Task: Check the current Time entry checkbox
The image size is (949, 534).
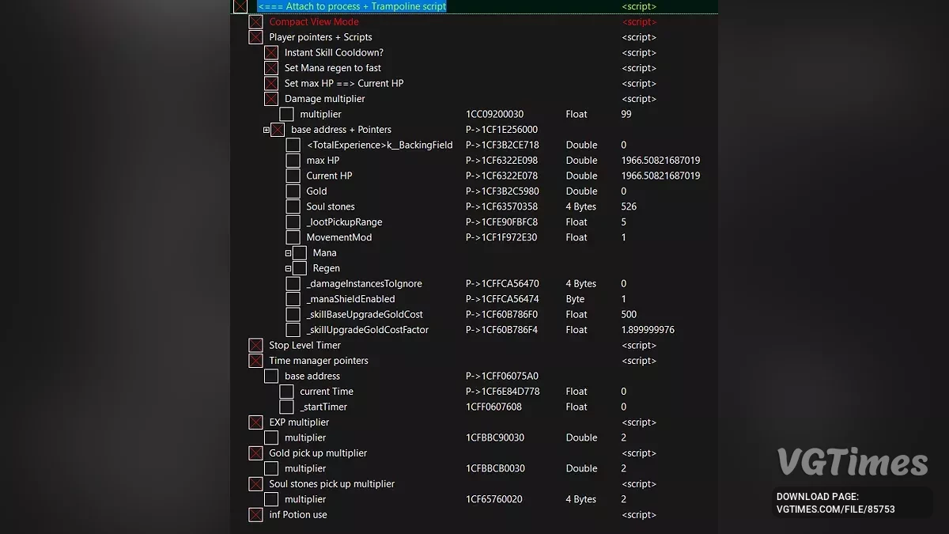Action: tap(286, 392)
